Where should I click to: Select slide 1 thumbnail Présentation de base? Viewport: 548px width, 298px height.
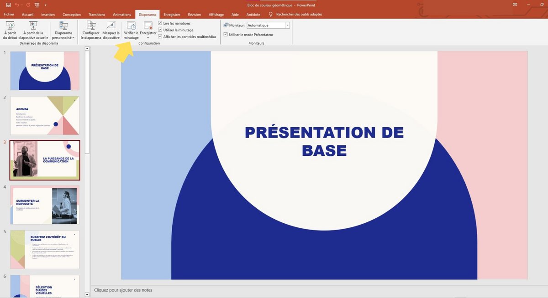45,71
